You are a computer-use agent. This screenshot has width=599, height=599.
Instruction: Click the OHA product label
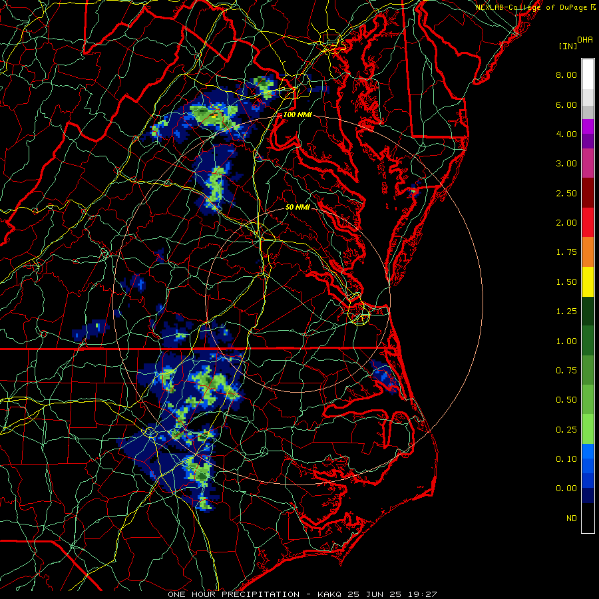pyautogui.click(x=585, y=40)
